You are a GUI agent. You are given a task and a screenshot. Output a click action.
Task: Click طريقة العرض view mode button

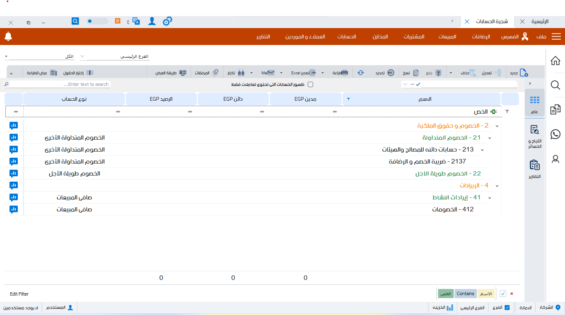point(170,73)
